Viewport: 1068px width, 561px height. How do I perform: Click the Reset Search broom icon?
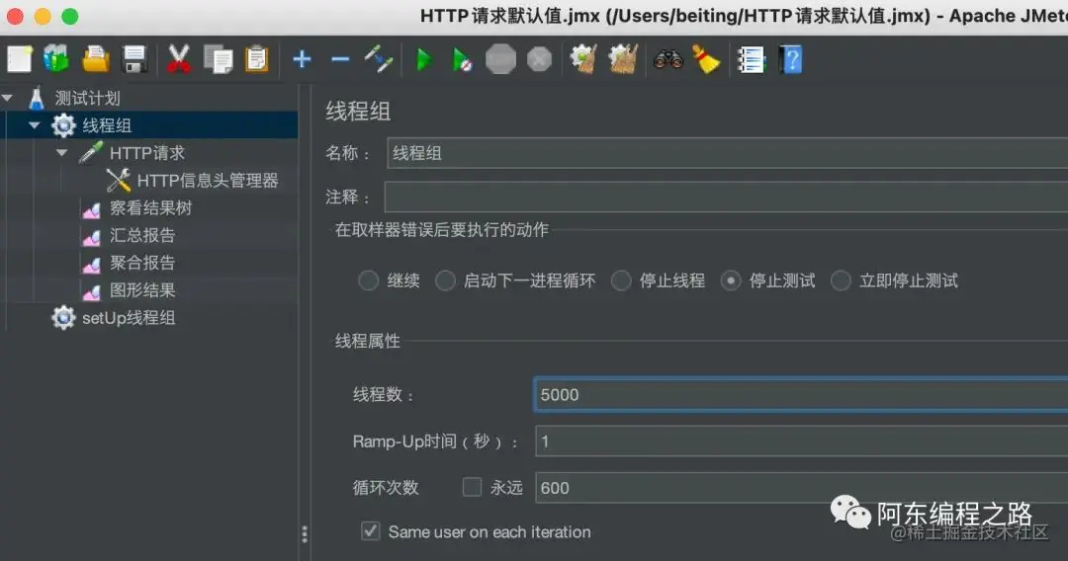coord(706,59)
